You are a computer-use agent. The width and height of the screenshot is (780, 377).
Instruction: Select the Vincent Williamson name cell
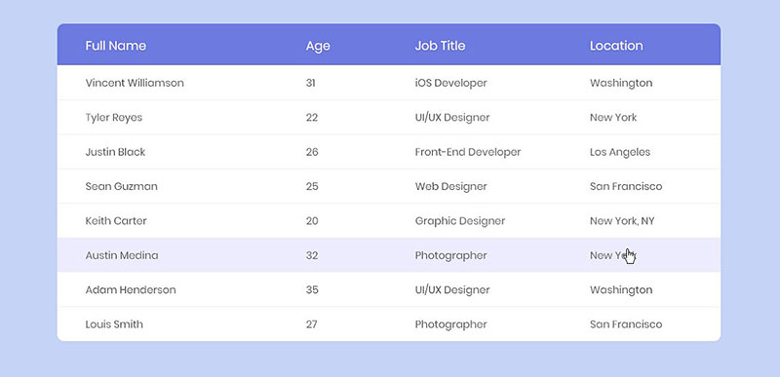point(135,83)
